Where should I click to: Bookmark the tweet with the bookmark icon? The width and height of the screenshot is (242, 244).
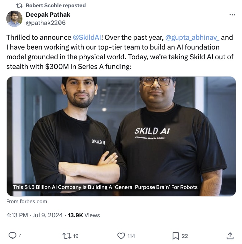(176, 236)
